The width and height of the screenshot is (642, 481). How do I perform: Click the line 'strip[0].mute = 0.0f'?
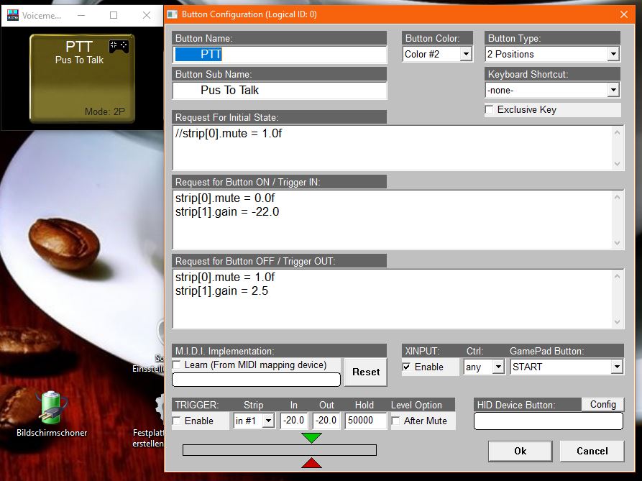point(225,198)
